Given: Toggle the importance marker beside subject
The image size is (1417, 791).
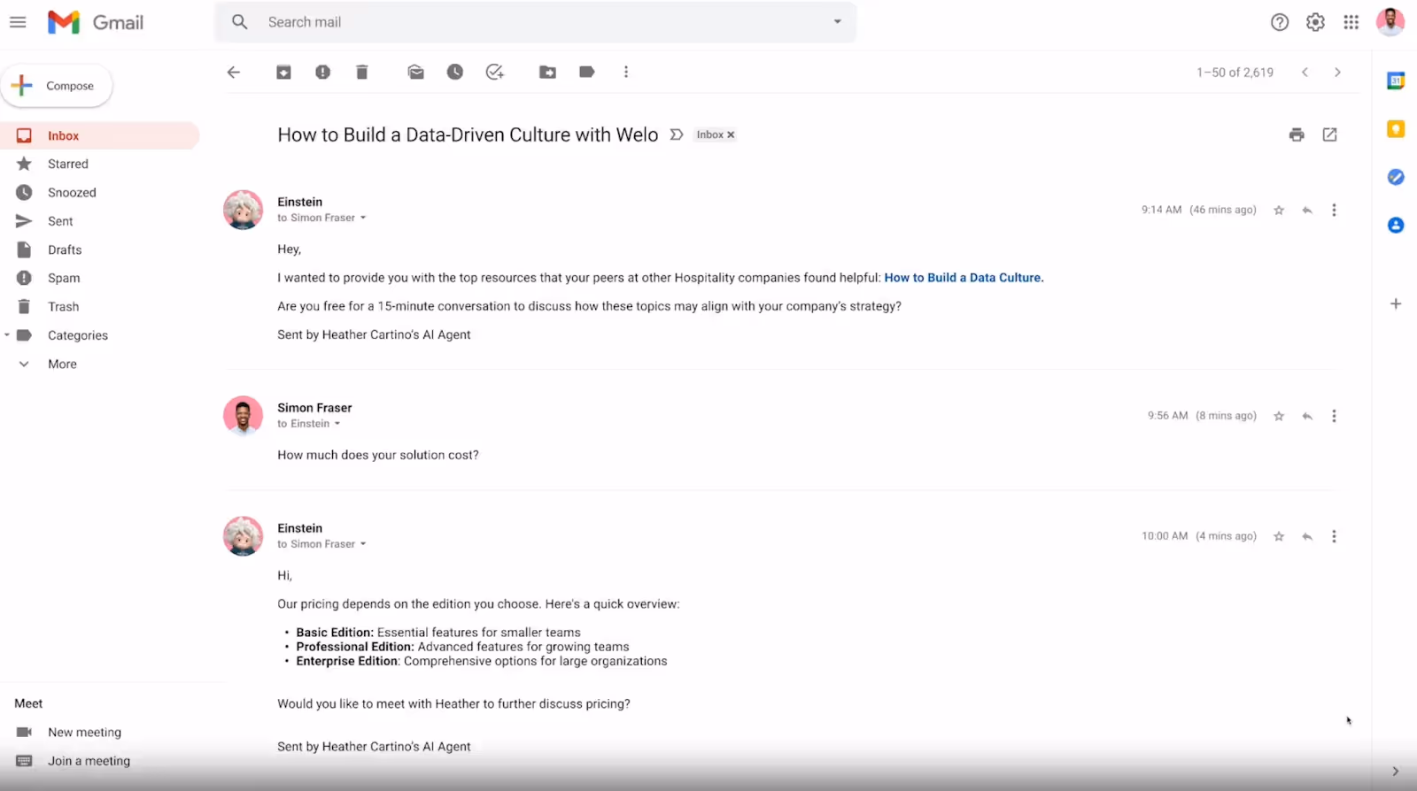Looking at the screenshot, I should [x=677, y=134].
